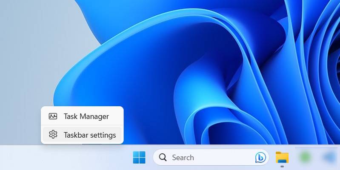Click the Task Manager pulse icon
The height and width of the screenshot is (170, 340).
[x=53, y=116]
